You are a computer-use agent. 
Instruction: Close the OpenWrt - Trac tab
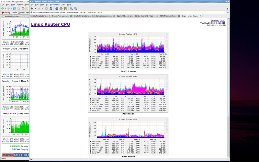click(157, 16)
